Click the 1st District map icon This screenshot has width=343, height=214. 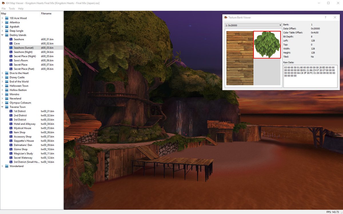click(x=11, y=111)
